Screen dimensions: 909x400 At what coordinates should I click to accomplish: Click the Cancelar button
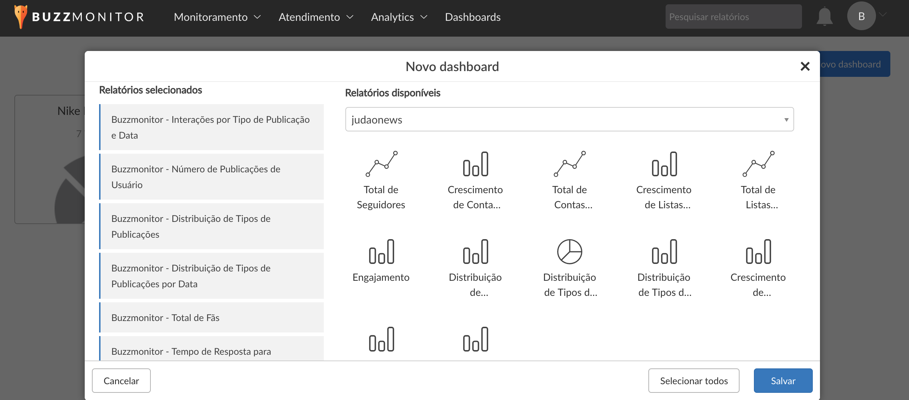pos(121,381)
